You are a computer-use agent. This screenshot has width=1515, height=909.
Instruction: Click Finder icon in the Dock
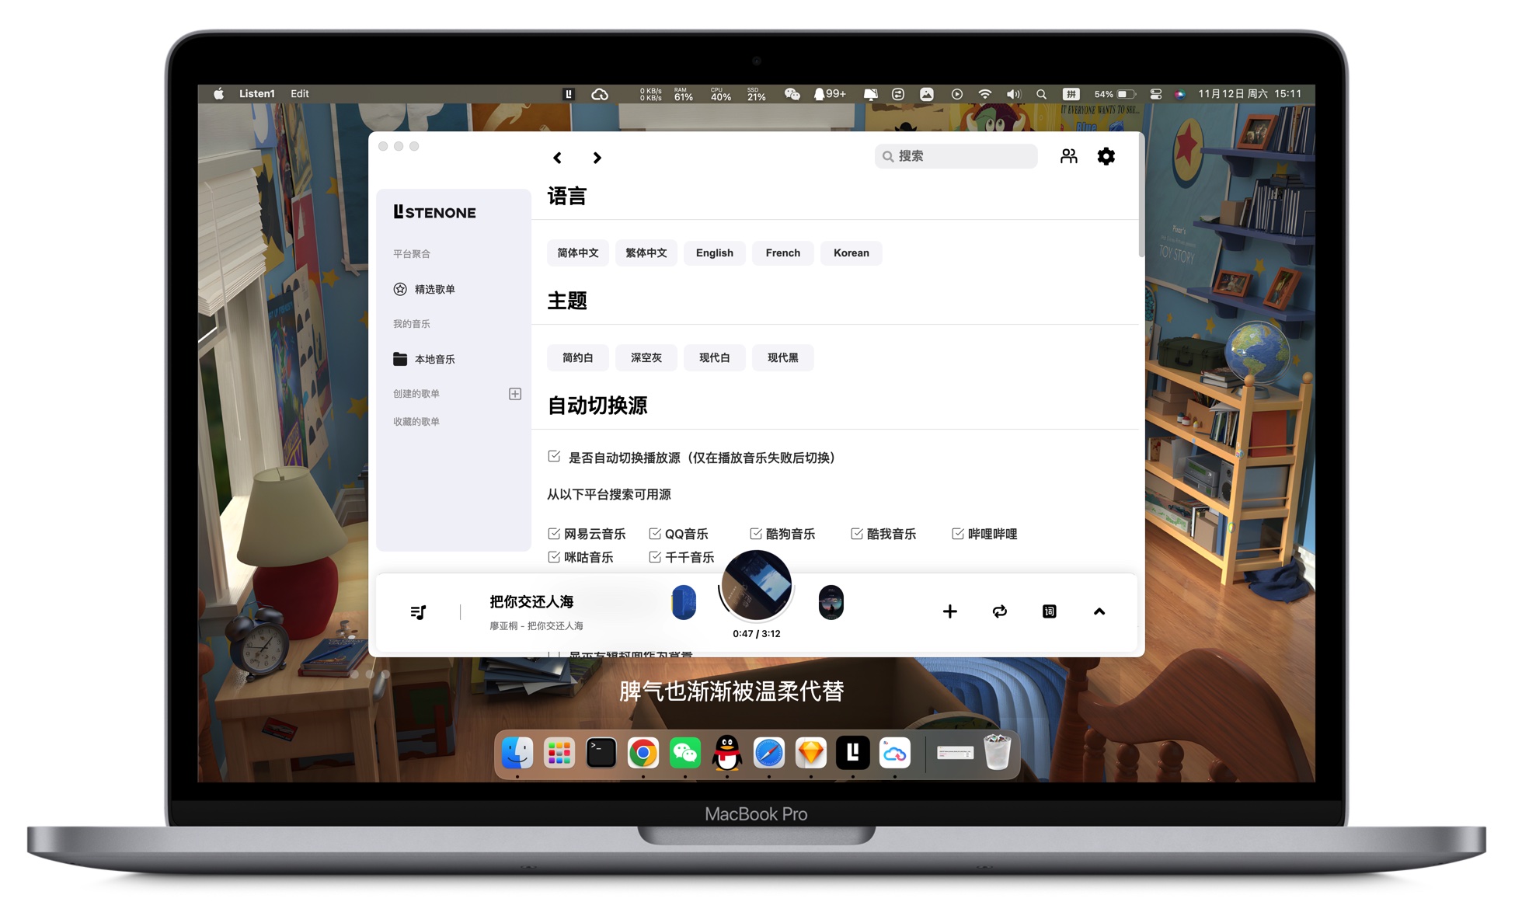[x=518, y=751]
